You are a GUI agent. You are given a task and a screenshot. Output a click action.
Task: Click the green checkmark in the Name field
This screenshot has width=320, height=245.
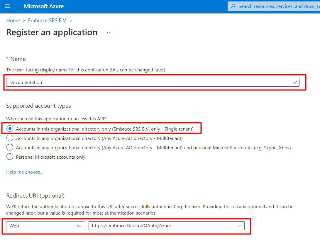[x=295, y=82]
